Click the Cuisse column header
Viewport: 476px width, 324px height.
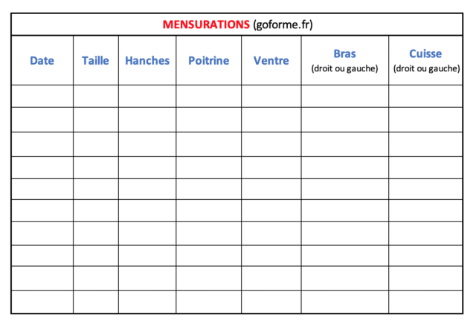(425, 54)
